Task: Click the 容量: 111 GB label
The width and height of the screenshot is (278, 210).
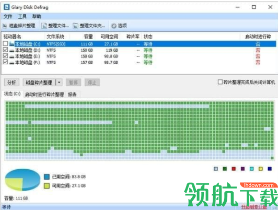Action: point(16,199)
